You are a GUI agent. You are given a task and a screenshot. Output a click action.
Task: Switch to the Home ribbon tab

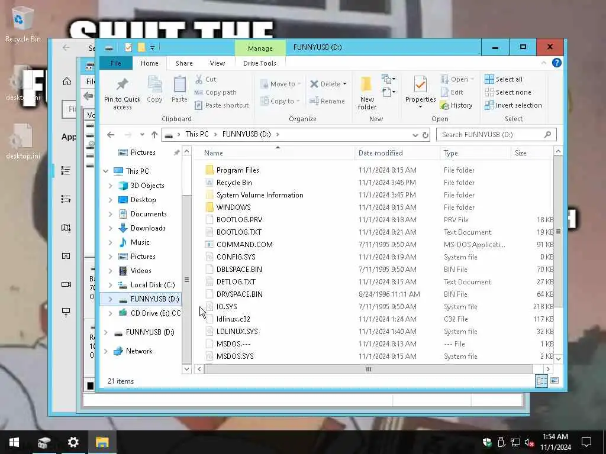150,63
